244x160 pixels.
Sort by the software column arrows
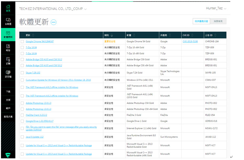(x=134, y=35)
